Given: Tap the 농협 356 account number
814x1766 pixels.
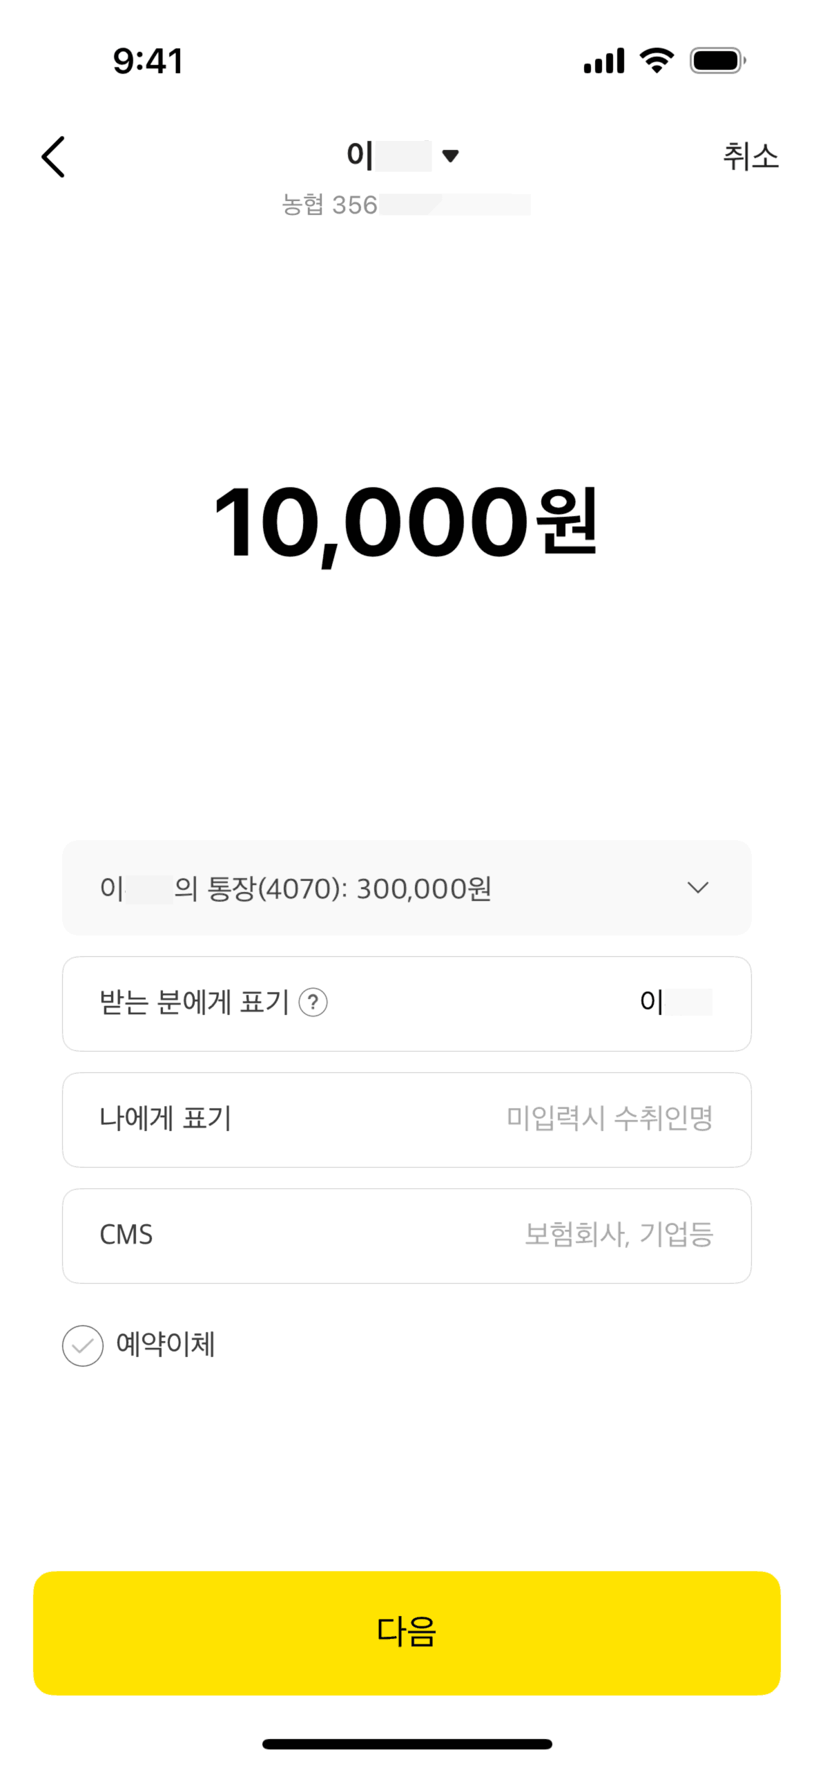Looking at the screenshot, I should pyautogui.click(x=406, y=205).
